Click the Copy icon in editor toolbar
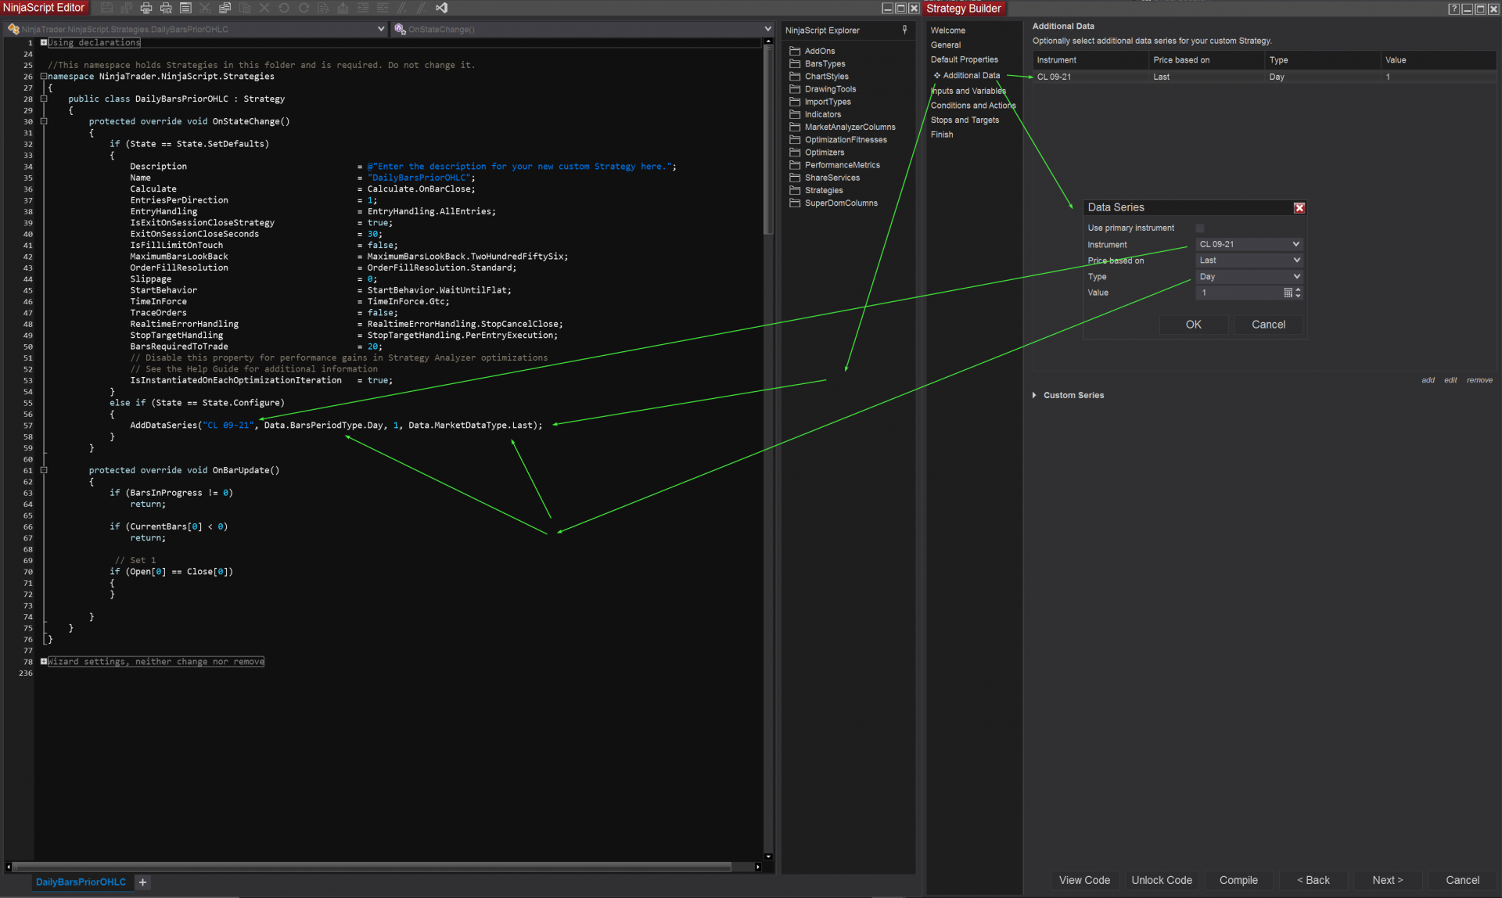The image size is (1502, 898). [x=225, y=8]
